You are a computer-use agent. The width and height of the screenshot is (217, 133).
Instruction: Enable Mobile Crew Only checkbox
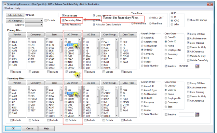pos(188,60)
